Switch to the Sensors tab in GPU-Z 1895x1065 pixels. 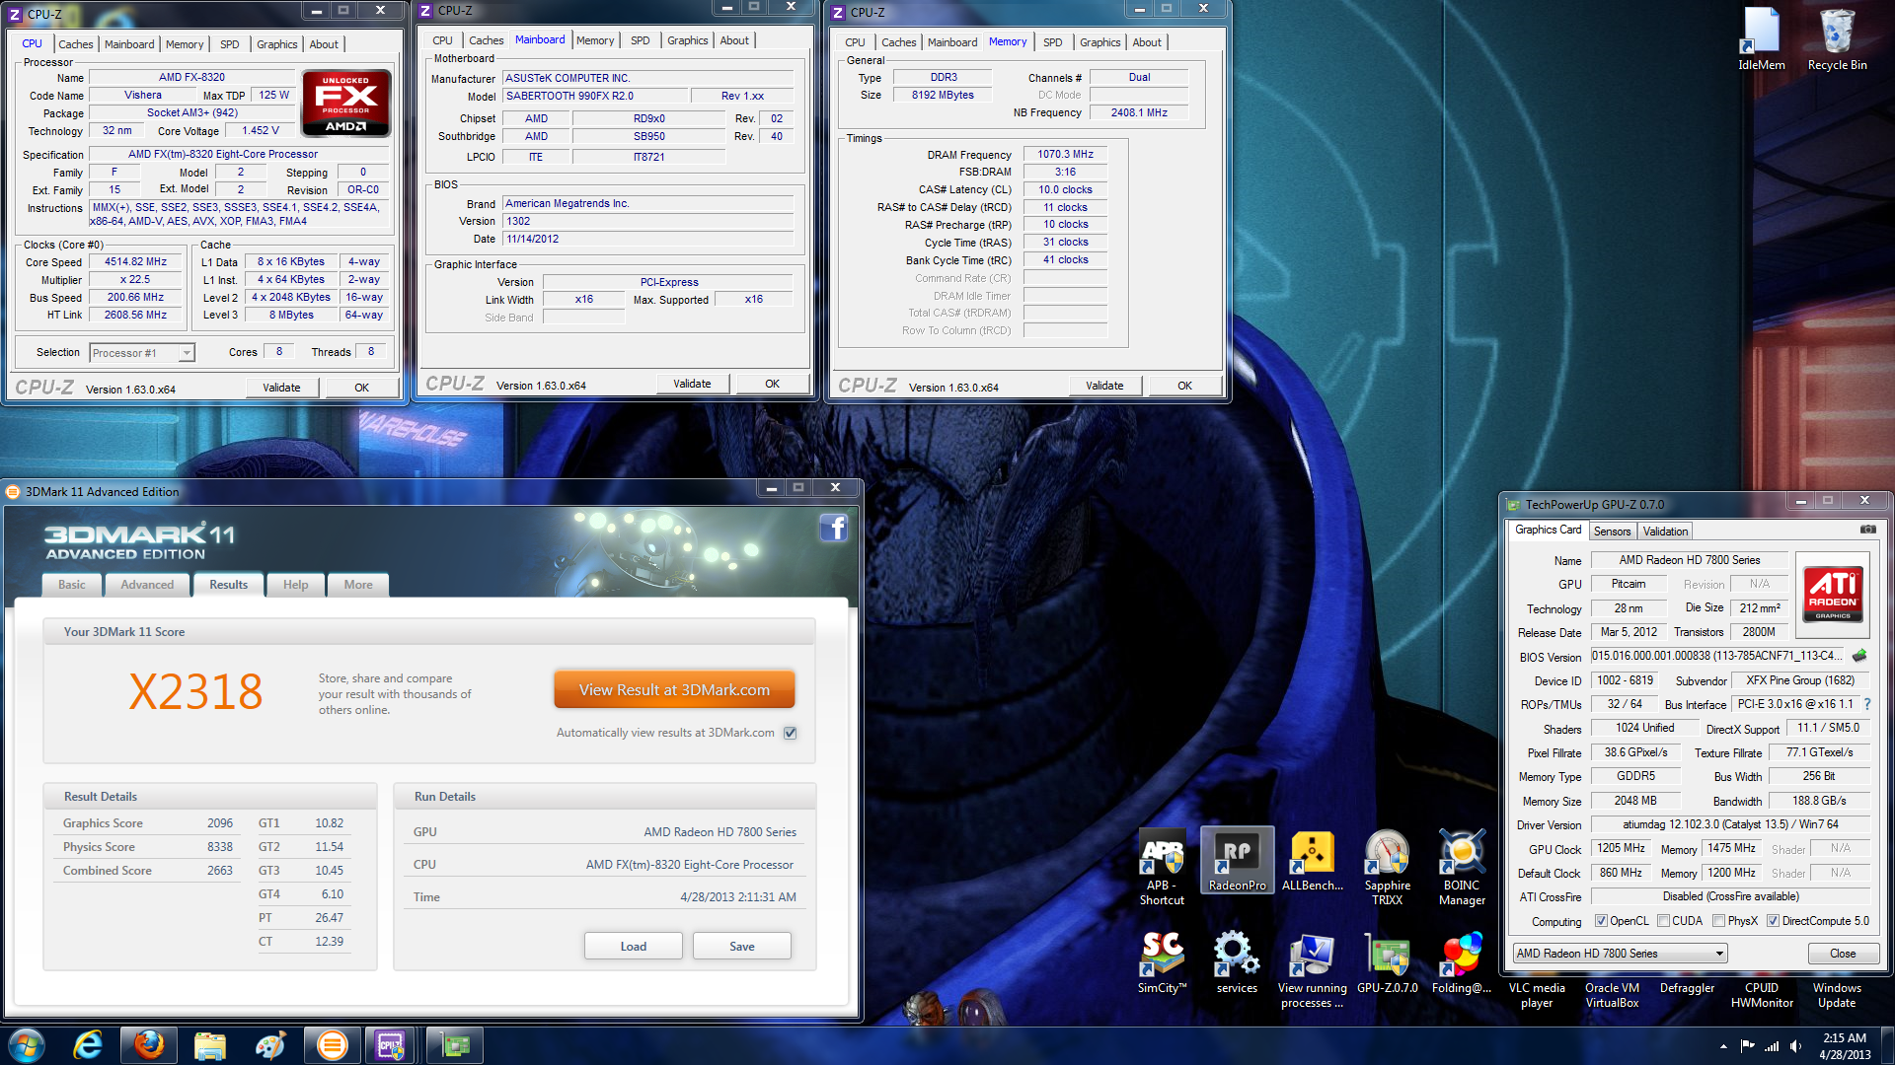pyautogui.click(x=1613, y=532)
